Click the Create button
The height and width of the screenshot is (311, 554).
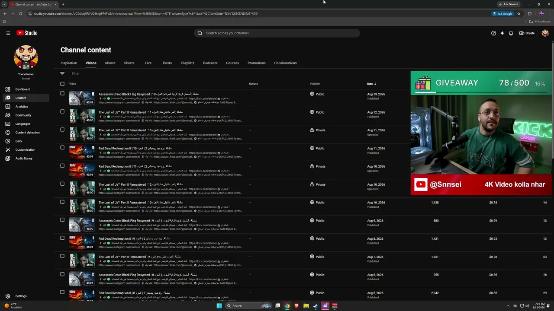527,33
